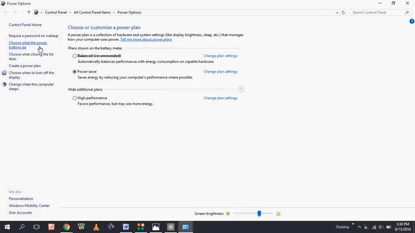Open Personalization link
The width and height of the screenshot is (415, 233).
point(21,199)
